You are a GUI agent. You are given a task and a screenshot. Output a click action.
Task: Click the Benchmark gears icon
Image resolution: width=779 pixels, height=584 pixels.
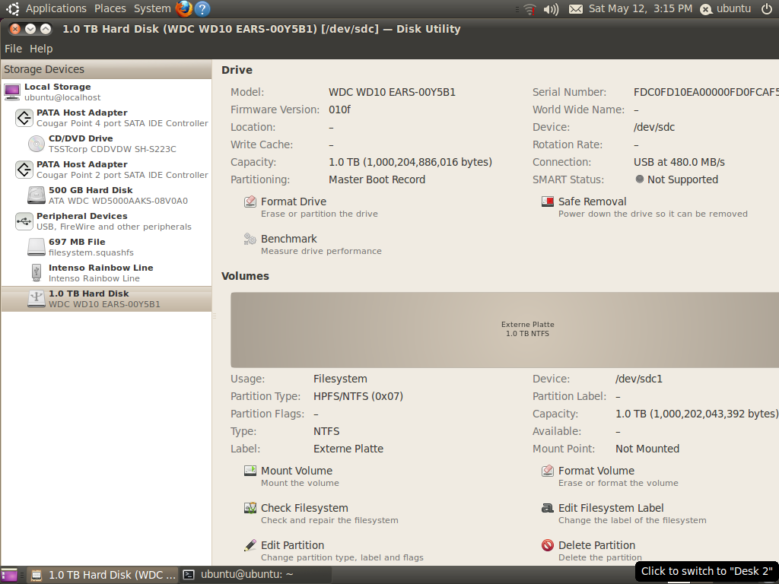click(250, 239)
